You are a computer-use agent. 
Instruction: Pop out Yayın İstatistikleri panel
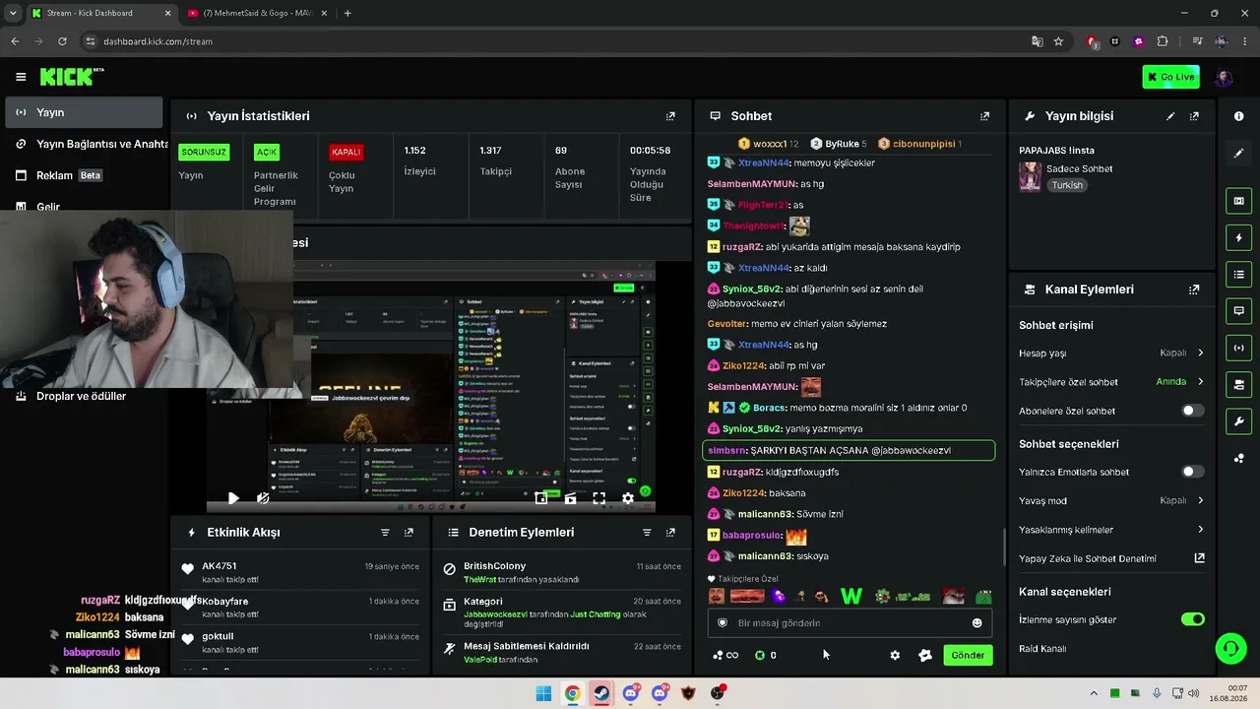pyautogui.click(x=670, y=116)
